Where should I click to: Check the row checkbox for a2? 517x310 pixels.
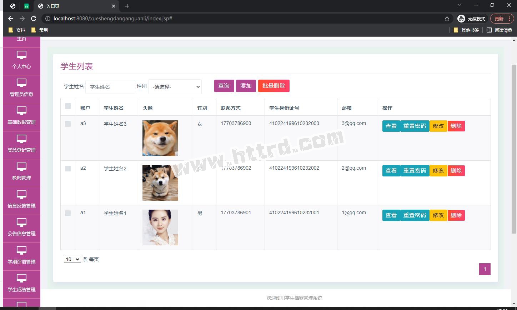pos(68,169)
